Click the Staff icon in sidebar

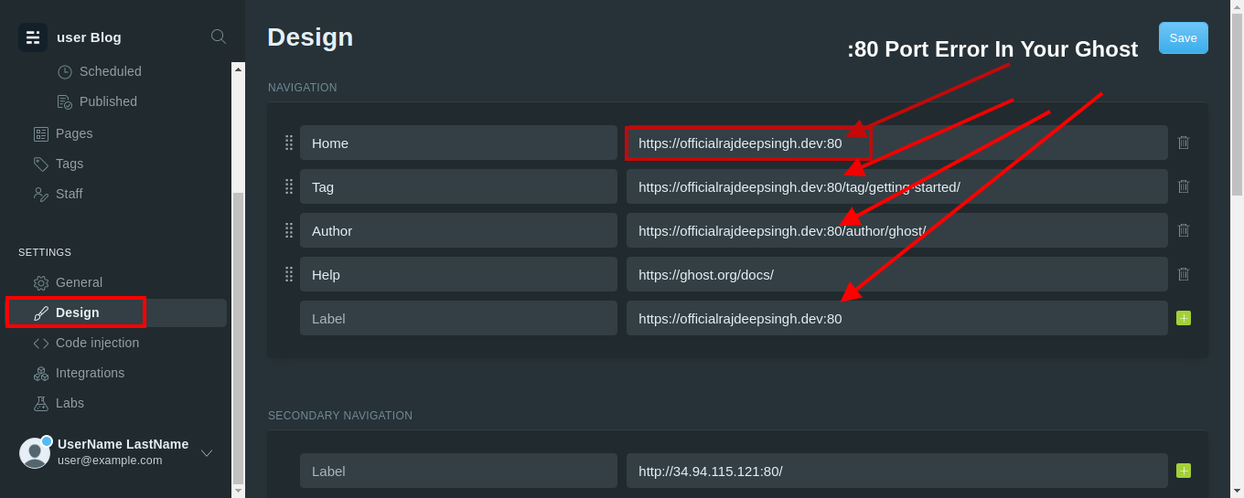point(41,194)
